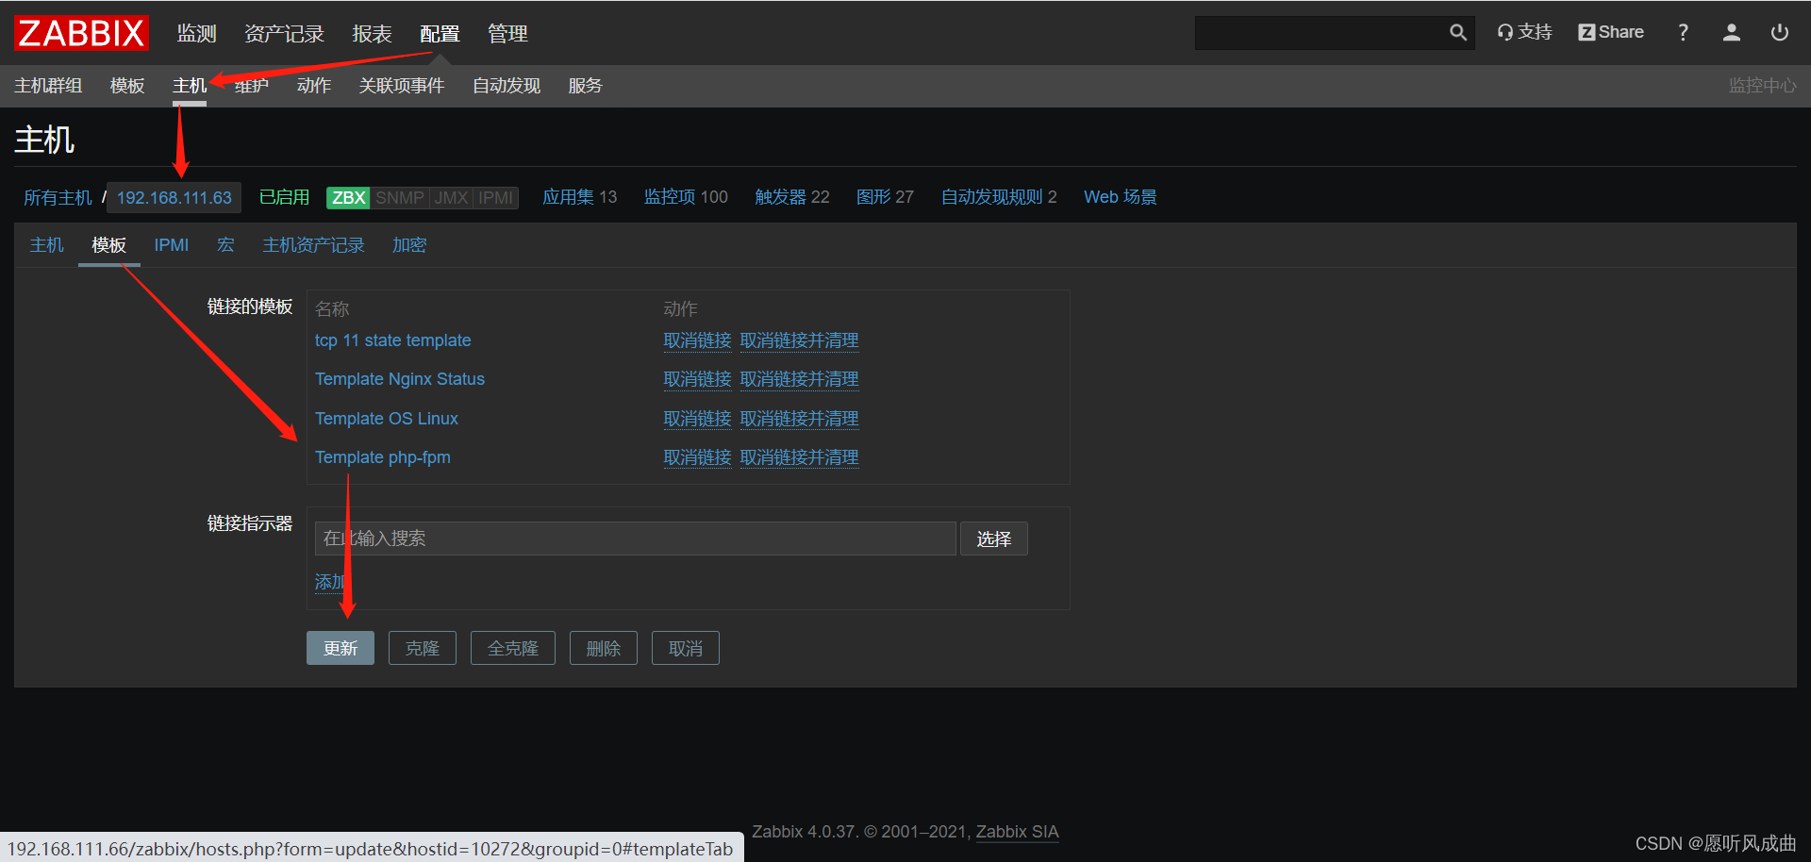Image resolution: width=1811 pixels, height=862 pixels.
Task: Click the 取消 button
Action: (x=686, y=648)
